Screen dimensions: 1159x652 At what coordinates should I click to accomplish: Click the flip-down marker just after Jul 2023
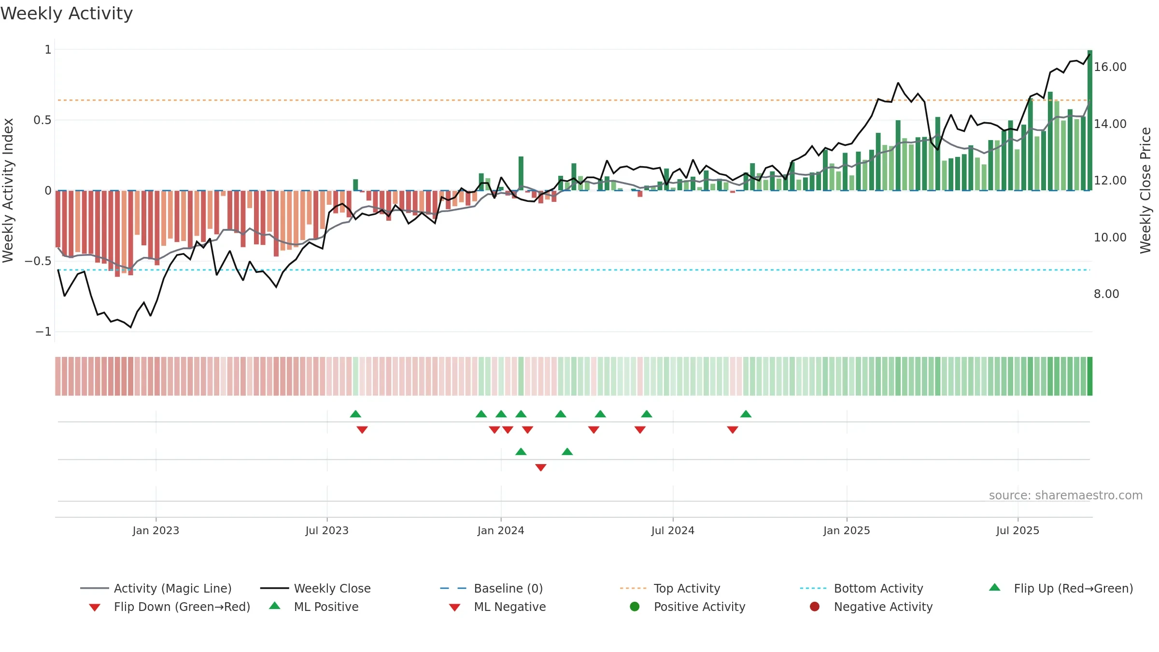[362, 430]
